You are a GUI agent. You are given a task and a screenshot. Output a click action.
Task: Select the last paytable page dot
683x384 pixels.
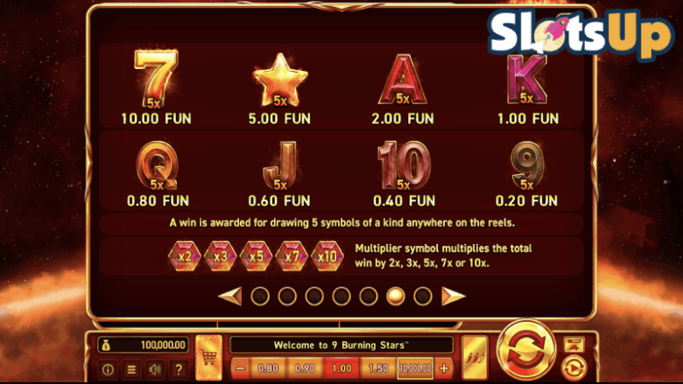tap(423, 297)
